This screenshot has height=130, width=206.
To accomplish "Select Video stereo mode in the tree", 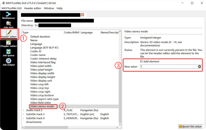I will pos(42,106).
